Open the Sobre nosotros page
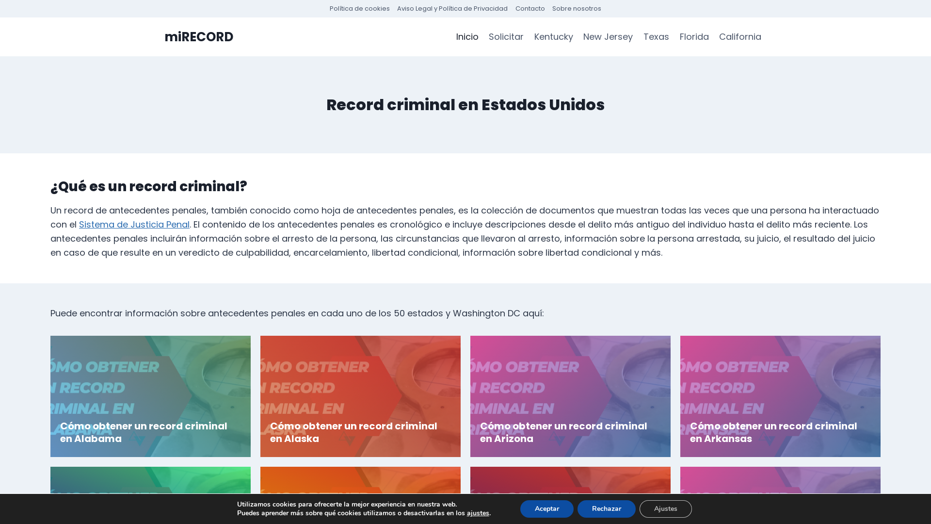The width and height of the screenshot is (931, 524). [x=576, y=9]
